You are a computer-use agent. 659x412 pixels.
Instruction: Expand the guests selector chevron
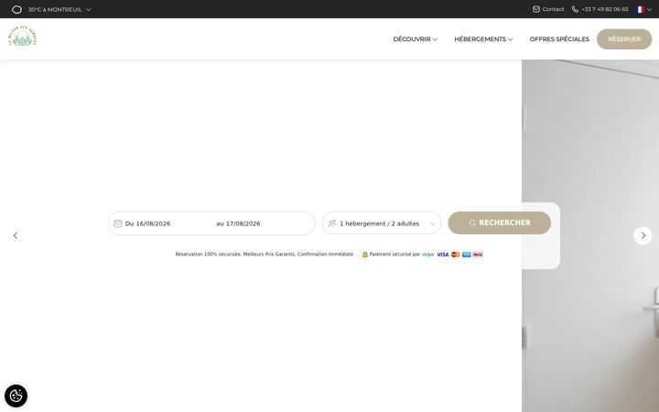432,223
